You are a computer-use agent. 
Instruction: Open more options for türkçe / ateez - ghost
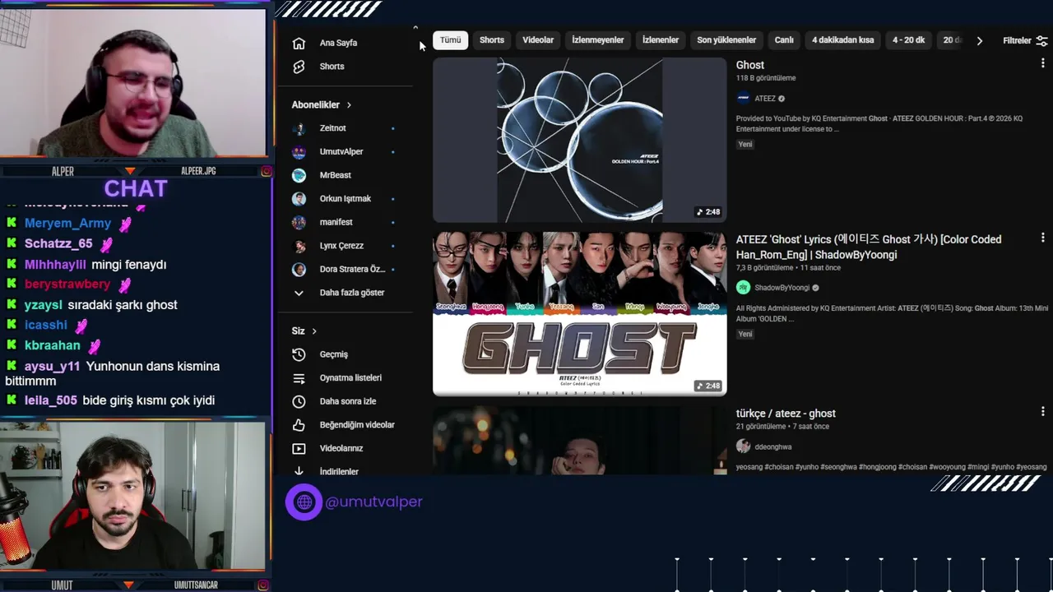pyautogui.click(x=1042, y=411)
